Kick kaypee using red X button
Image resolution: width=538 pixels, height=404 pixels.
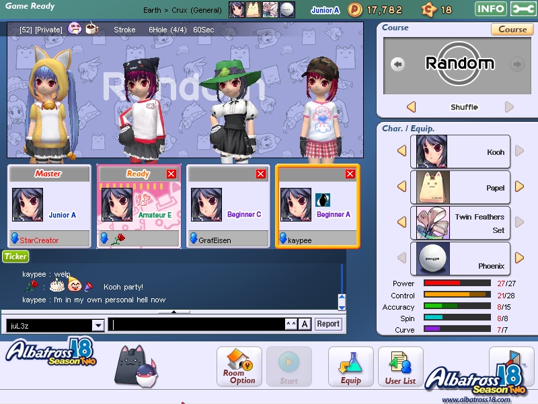350,174
